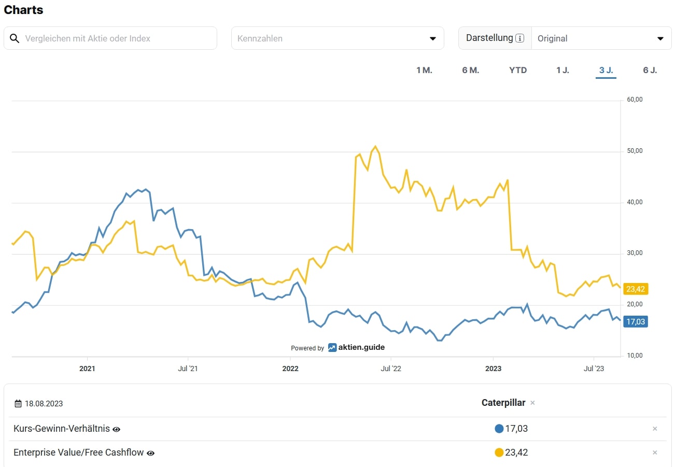Screen dimensions: 675x467
Task: Toggle visibility of Enterprise Value/Free Cashflow eye icon
Action: 150,453
